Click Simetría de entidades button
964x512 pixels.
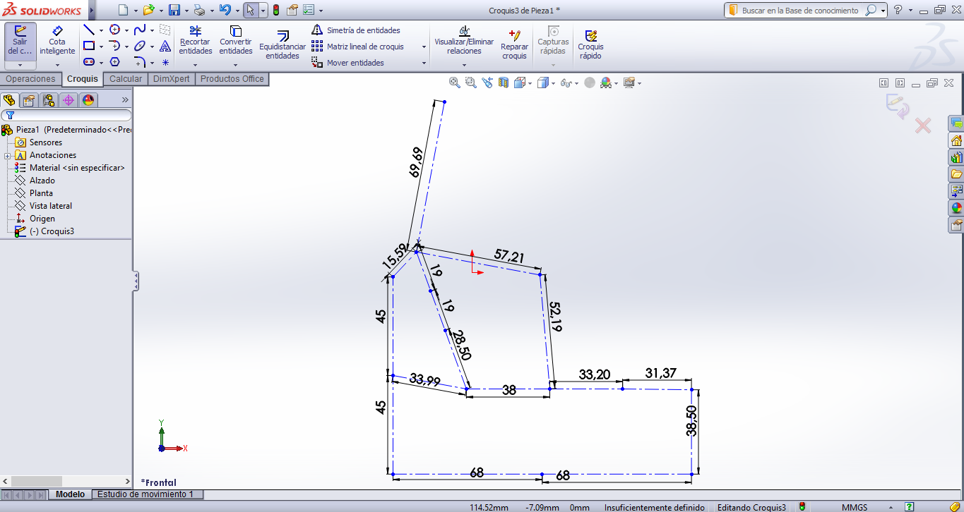(356, 30)
